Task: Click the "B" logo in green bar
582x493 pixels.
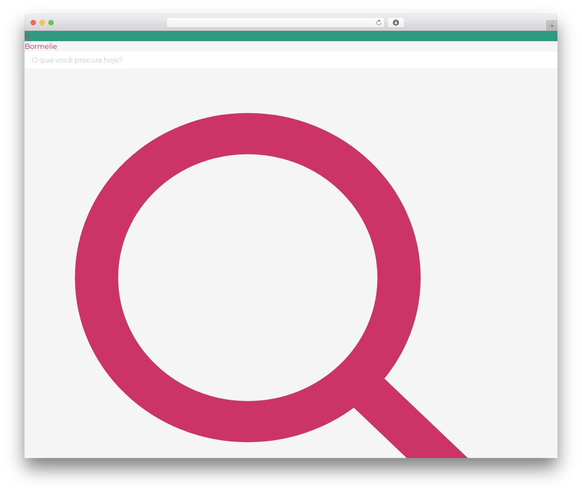Action: 27,36
